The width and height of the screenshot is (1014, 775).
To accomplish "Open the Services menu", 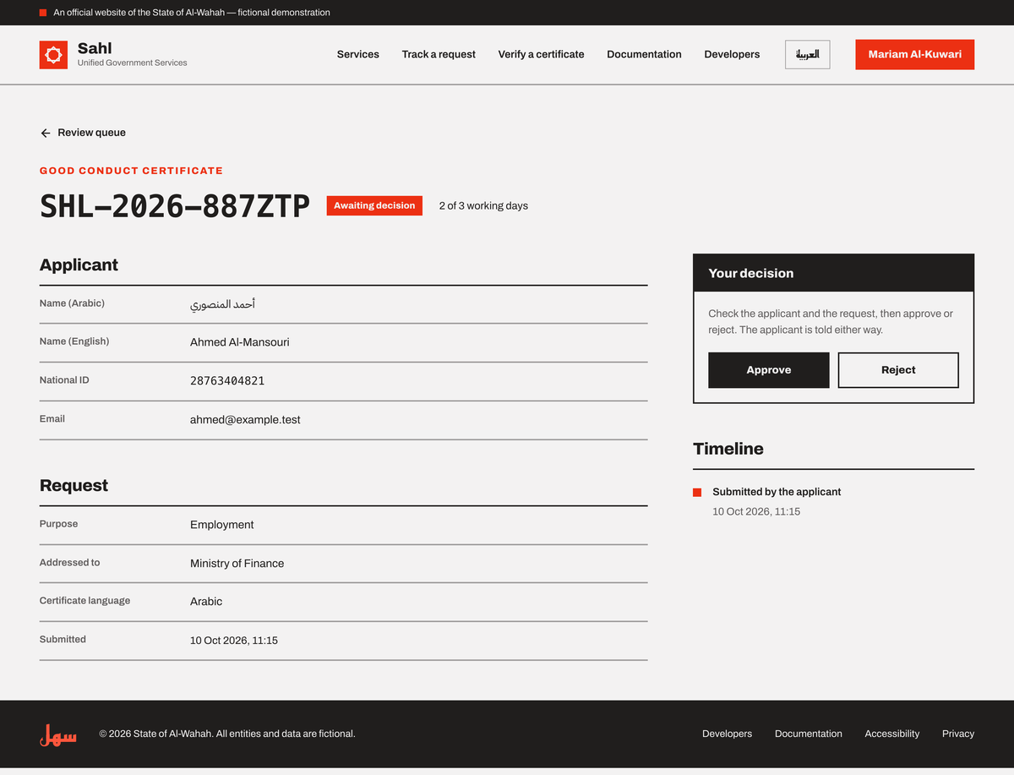I will [x=358, y=54].
